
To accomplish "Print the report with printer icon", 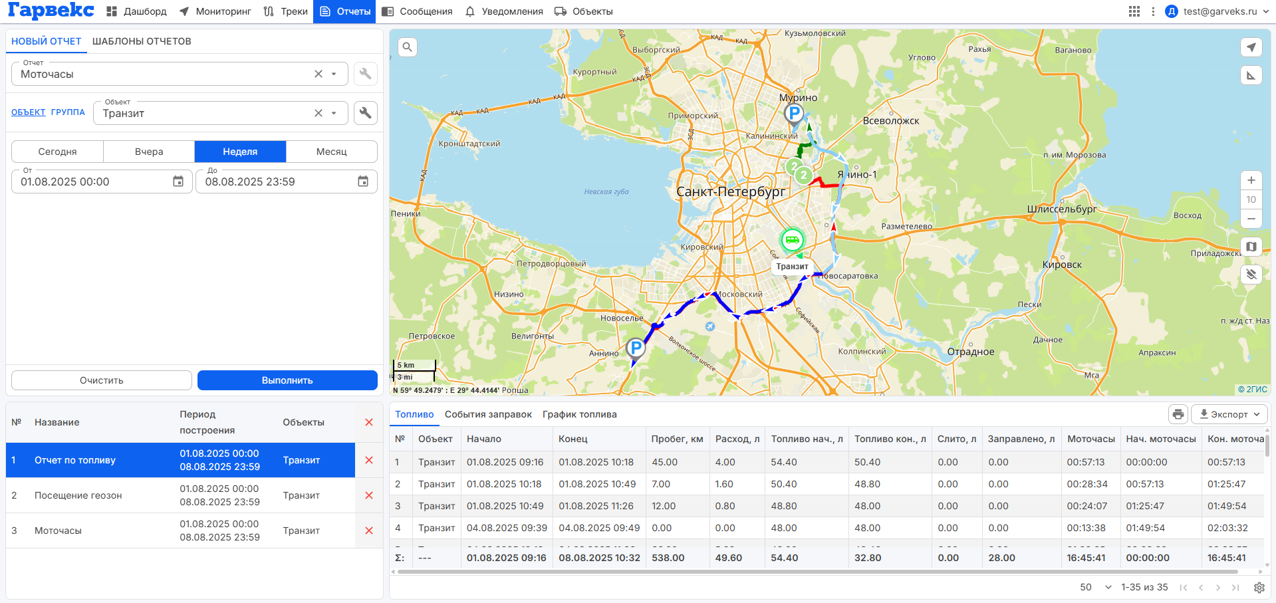I will pos(1178,414).
